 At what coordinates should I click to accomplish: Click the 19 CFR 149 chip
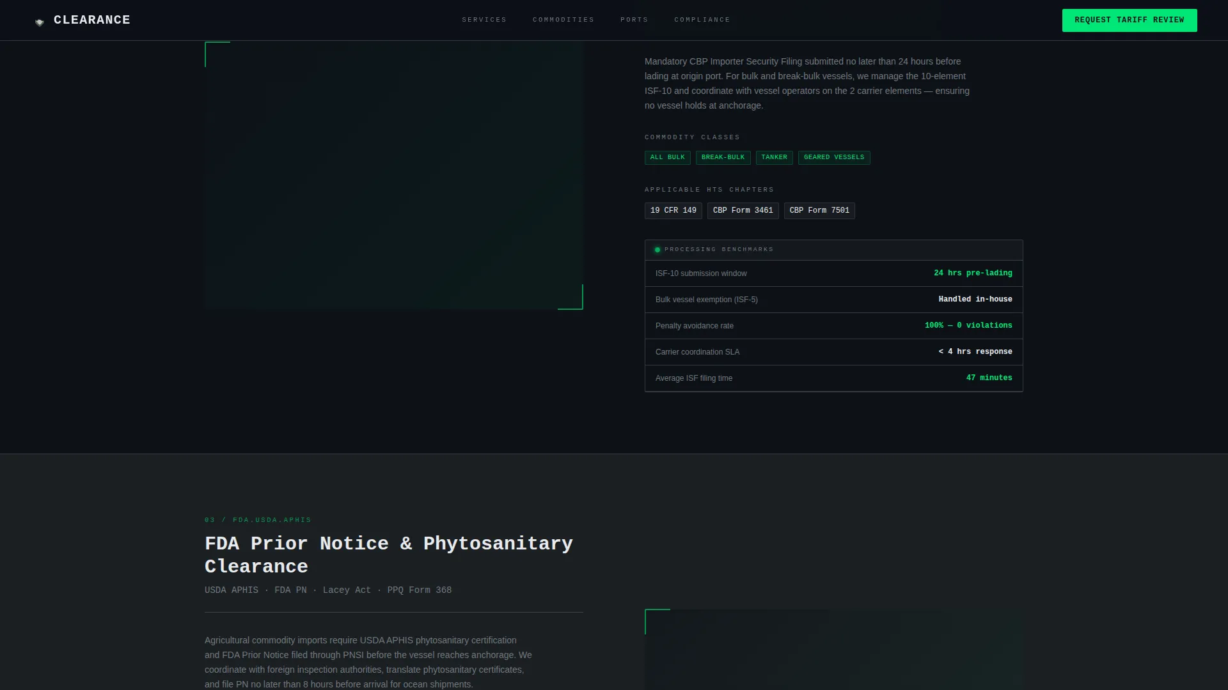point(673,211)
